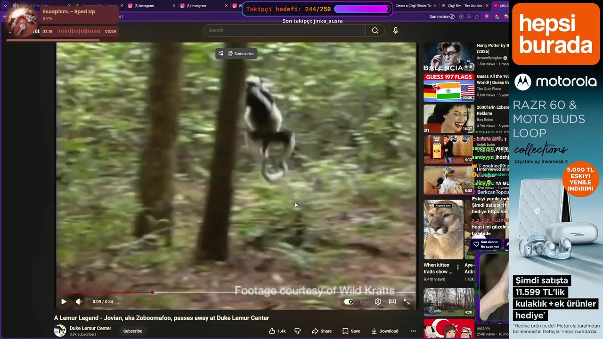The image size is (603, 339).
Task: Bookmark the page with the star icon
Action: [x=477, y=16]
